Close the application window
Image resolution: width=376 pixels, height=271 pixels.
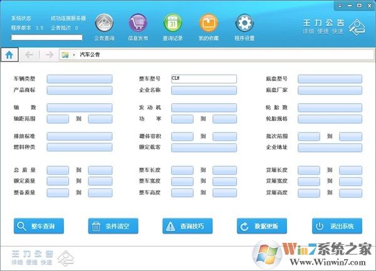(x=370, y=6)
